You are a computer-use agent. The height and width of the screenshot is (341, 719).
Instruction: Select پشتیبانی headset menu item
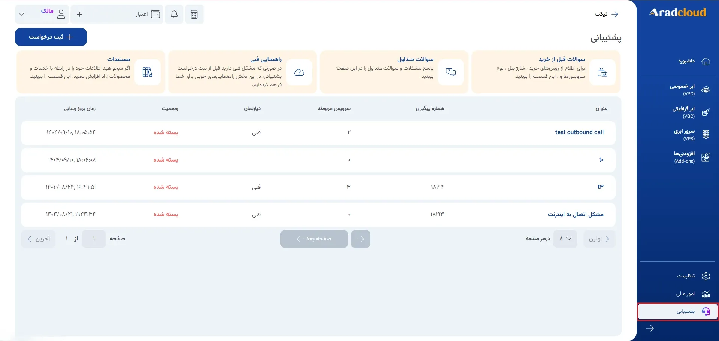(x=678, y=311)
